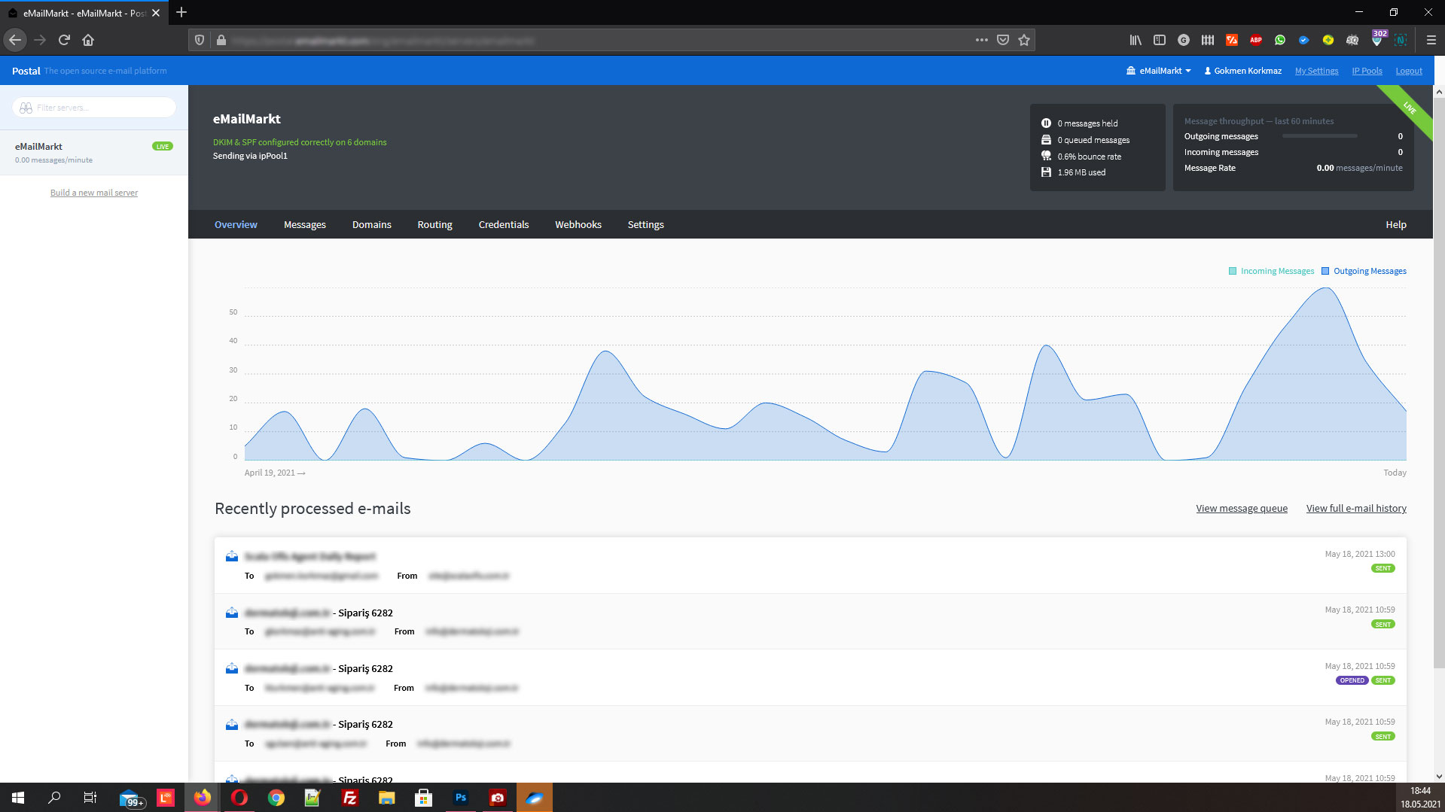Open FileZilla from the taskbar
This screenshot has width=1445, height=812.
(x=350, y=798)
